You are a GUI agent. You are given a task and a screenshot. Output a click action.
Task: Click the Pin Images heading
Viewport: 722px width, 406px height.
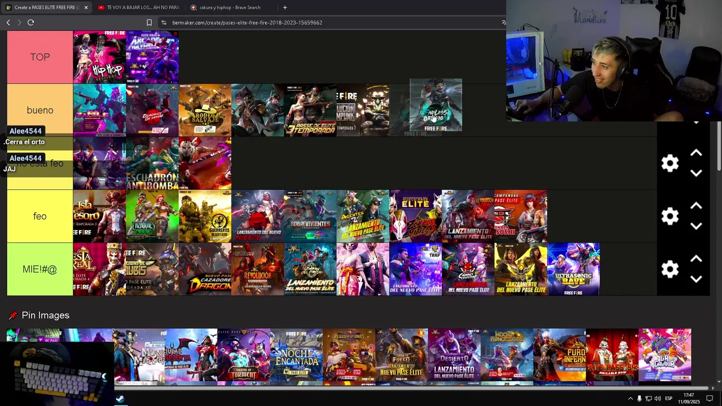(46, 315)
